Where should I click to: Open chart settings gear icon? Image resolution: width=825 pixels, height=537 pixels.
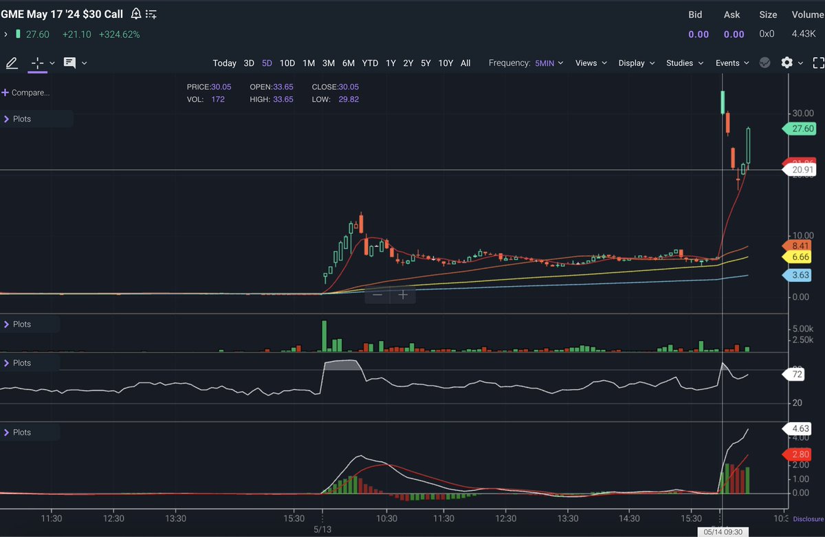[787, 63]
